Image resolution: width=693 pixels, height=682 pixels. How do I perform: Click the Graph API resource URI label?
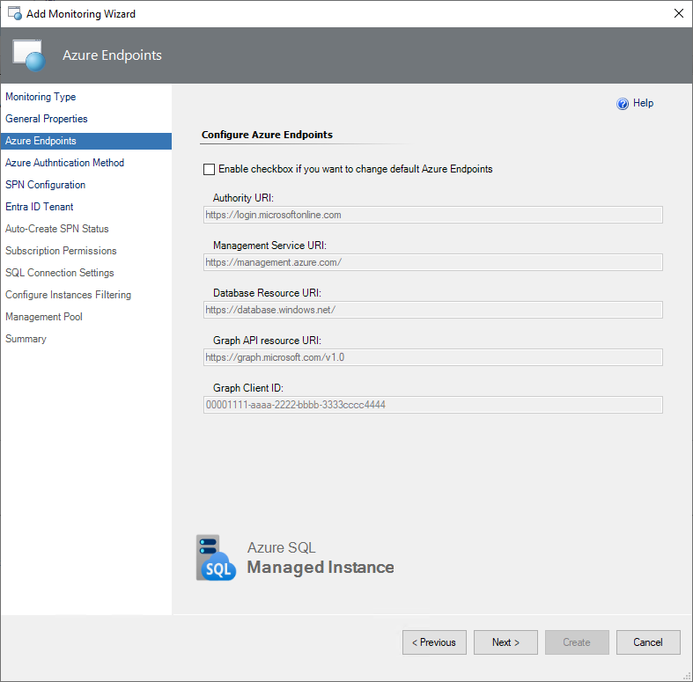267,341
